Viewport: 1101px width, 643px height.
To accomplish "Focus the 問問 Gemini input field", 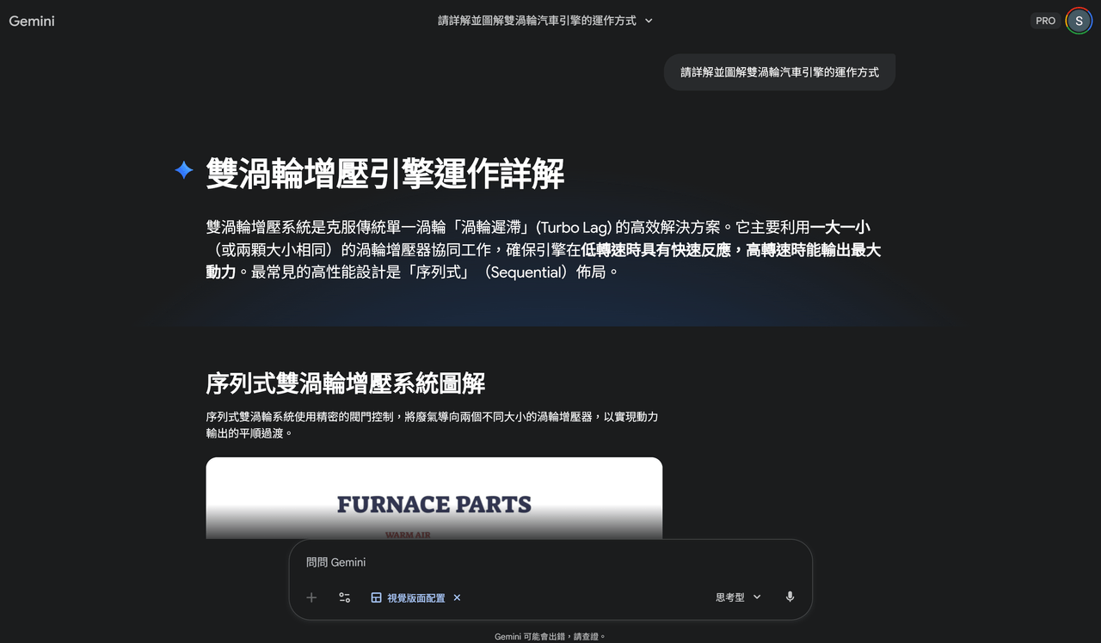I will point(550,562).
